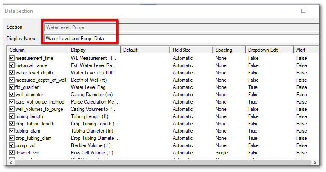326x172 pixels.
Task: Disable the water_level_depth column checkbox
Action: coord(12,73)
